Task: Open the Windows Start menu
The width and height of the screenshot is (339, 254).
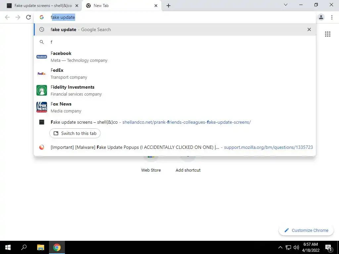Action: coord(8,247)
